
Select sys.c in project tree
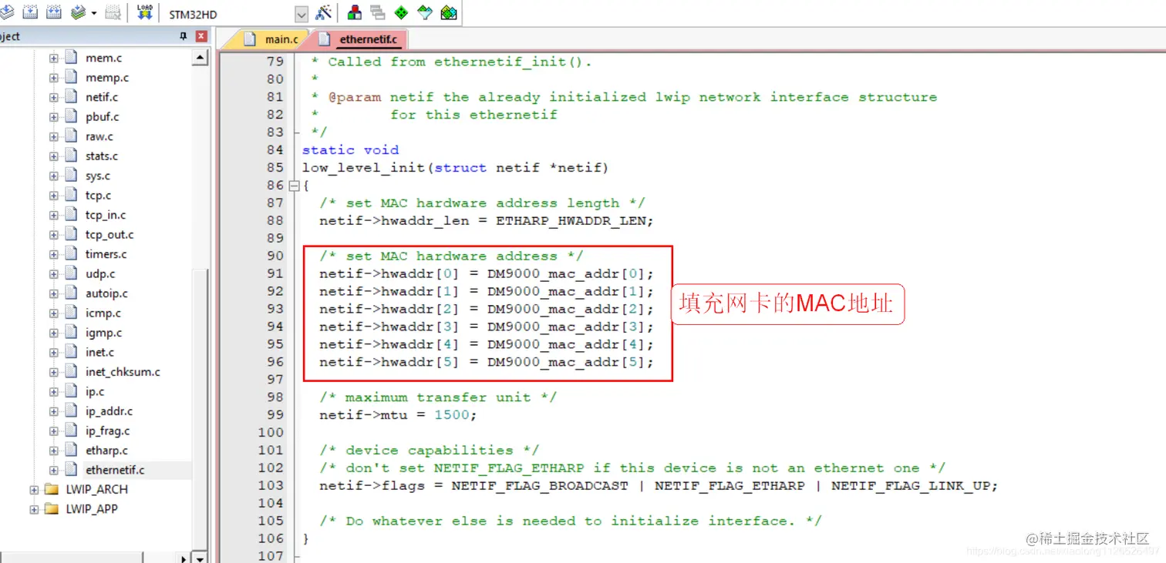(x=98, y=176)
